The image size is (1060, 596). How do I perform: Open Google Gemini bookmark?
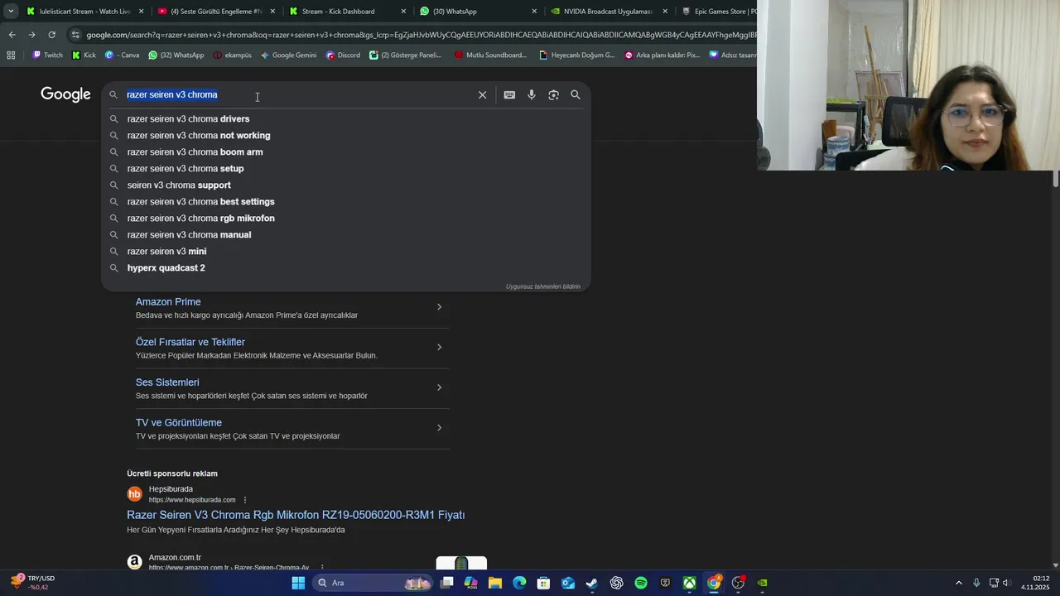(288, 55)
